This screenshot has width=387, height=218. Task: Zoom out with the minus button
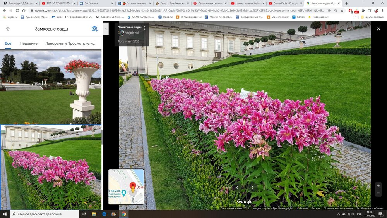coord(378,193)
